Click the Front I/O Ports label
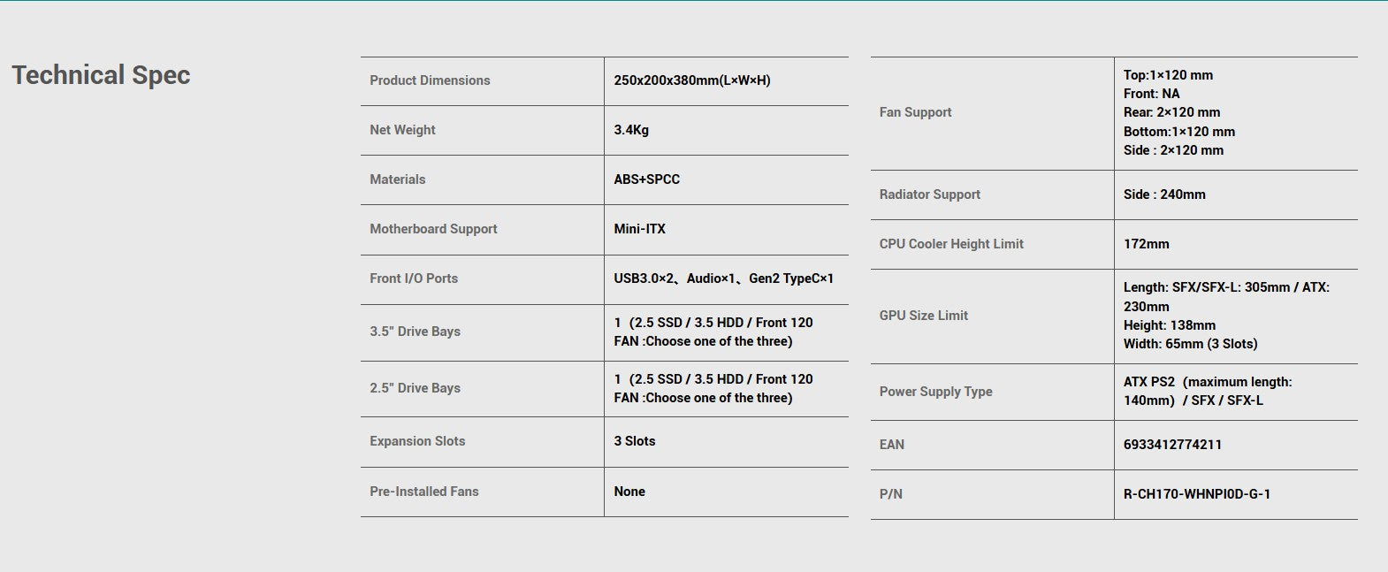Viewport: 1388px width, 572px height. (414, 278)
